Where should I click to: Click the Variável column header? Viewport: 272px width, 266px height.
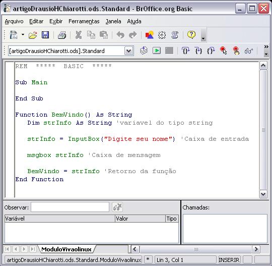(60, 219)
